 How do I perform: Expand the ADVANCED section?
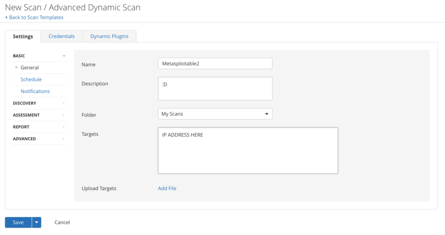(x=40, y=139)
